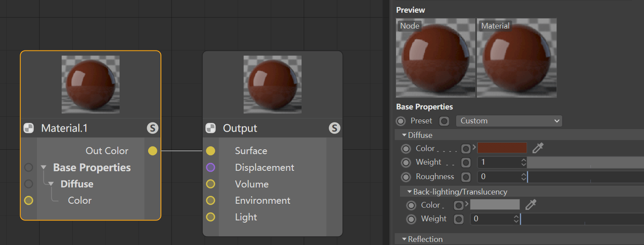Screen dimensions: 644x245
Task: Collapse Base Properties group in Material.1 node
Action: click(x=44, y=168)
